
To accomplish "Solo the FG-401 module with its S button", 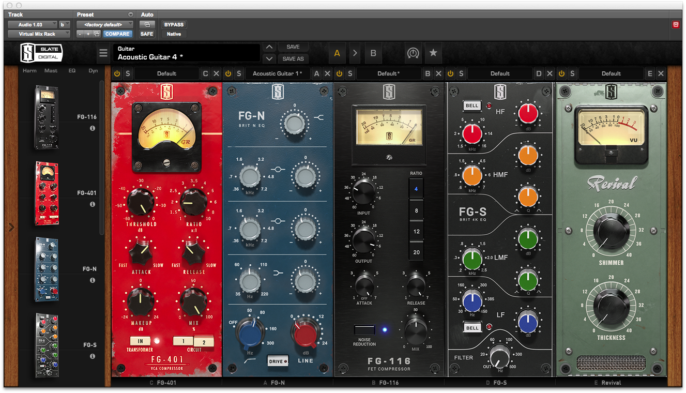I will pos(128,73).
